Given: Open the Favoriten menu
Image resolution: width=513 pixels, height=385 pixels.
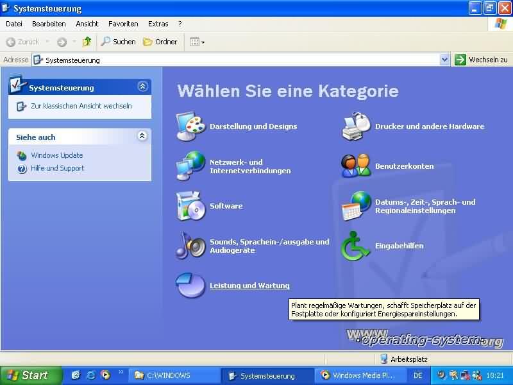Looking at the screenshot, I should pos(123,24).
